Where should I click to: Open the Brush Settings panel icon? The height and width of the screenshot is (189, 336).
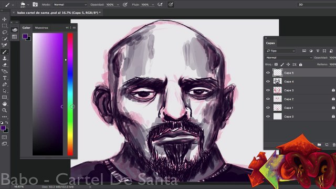pyautogui.click(x=35, y=4)
